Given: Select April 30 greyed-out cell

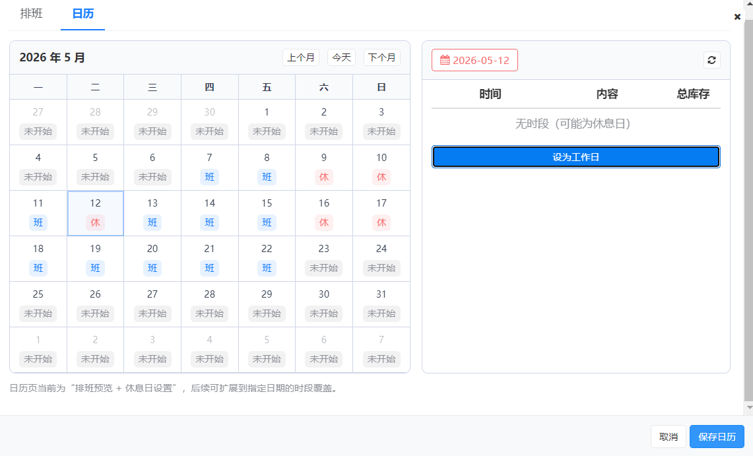Looking at the screenshot, I should point(209,122).
